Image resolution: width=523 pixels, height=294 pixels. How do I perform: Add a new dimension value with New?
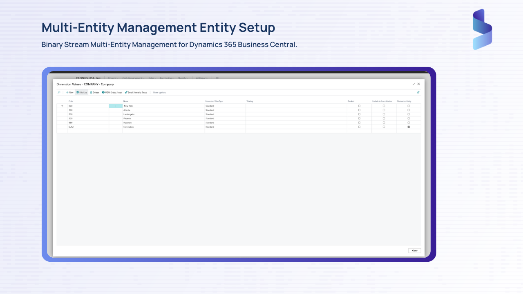pyautogui.click(x=70, y=93)
